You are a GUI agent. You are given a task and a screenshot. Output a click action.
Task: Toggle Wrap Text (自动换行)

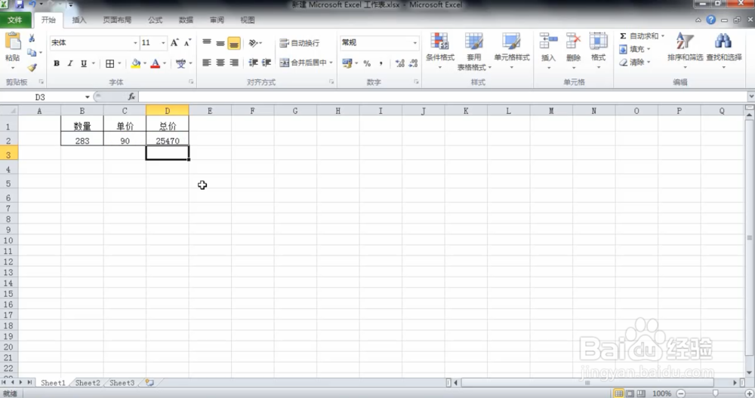click(300, 43)
